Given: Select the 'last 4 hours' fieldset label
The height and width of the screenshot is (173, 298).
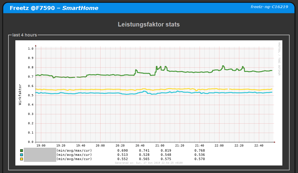Looking at the screenshot, I should point(25,35).
